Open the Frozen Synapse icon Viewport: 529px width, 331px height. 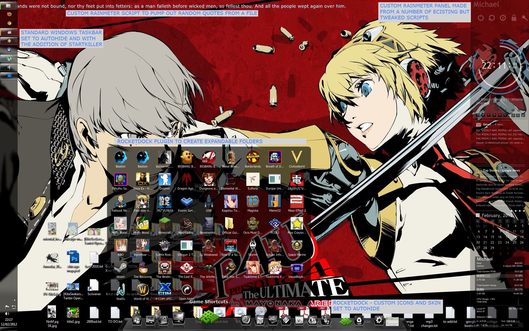click(187, 204)
